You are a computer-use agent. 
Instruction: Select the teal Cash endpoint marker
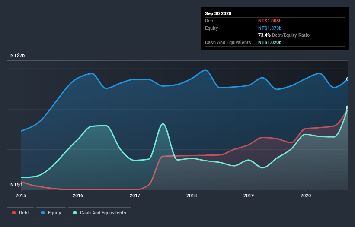pyautogui.click(x=348, y=107)
